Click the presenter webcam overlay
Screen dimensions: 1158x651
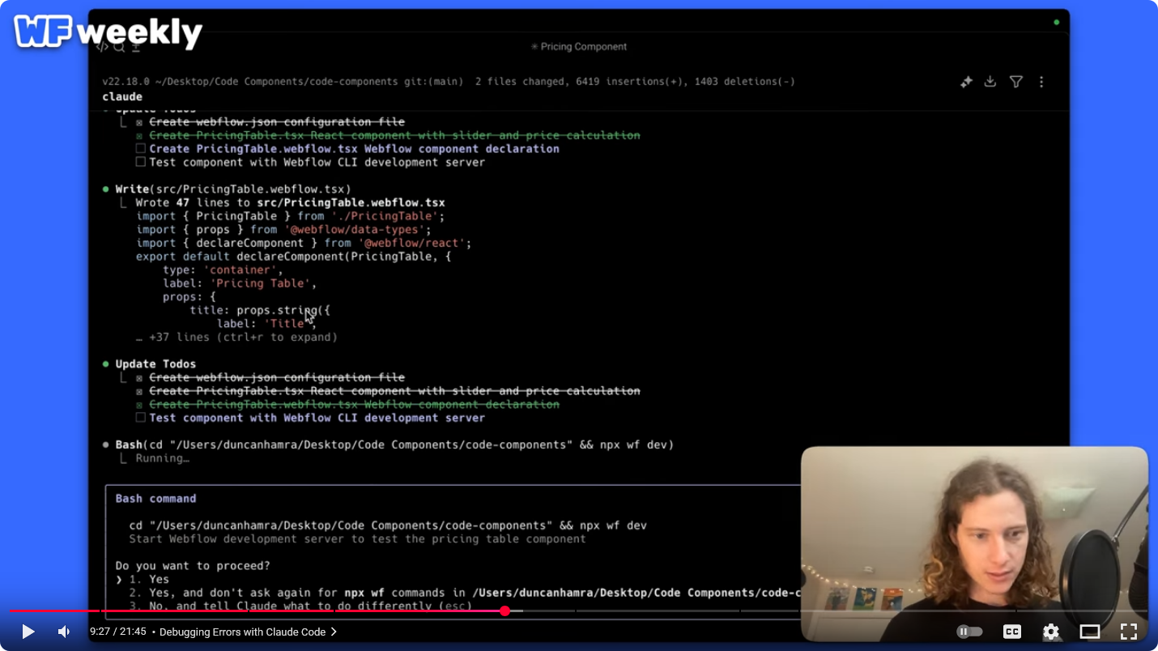tap(974, 543)
